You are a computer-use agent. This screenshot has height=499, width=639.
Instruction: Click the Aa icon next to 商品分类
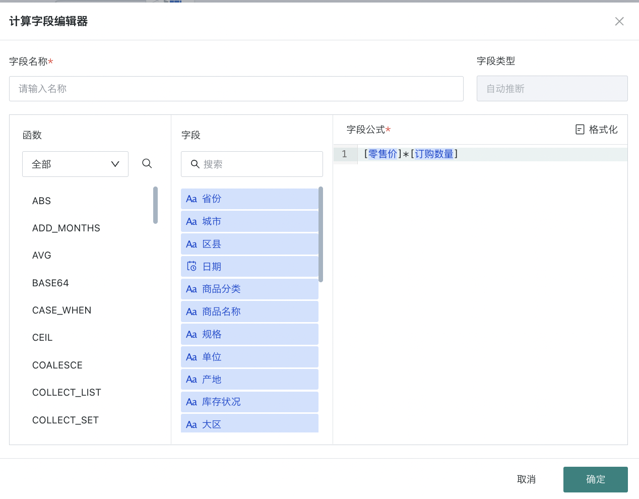click(191, 289)
